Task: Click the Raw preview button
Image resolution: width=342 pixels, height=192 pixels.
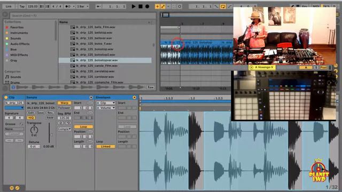Action: (x=151, y=87)
